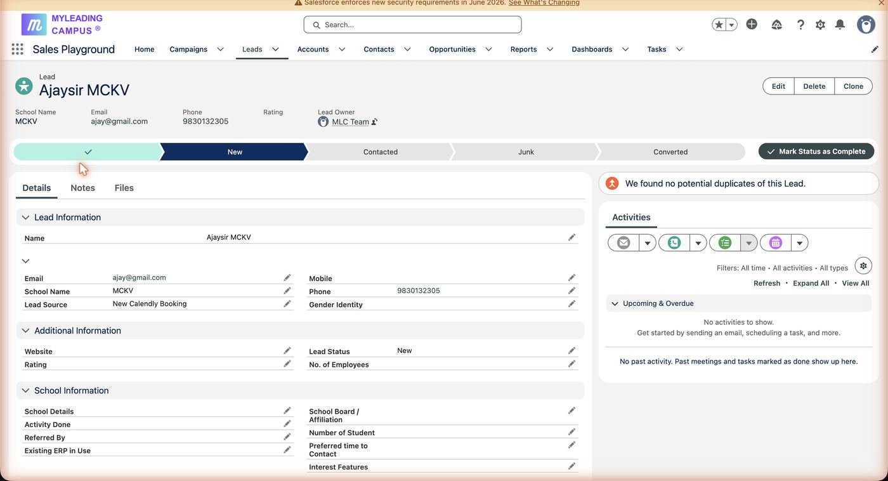Expand the New Task dropdown arrow
The height and width of the screenshot is (481, 888).
click(749, 242)
